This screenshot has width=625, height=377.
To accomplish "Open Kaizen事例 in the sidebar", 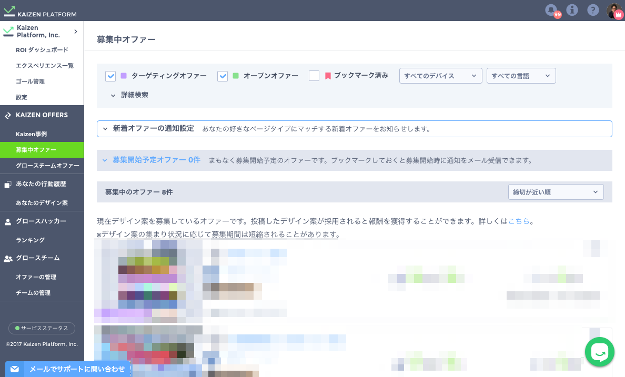I will [32, 134].
